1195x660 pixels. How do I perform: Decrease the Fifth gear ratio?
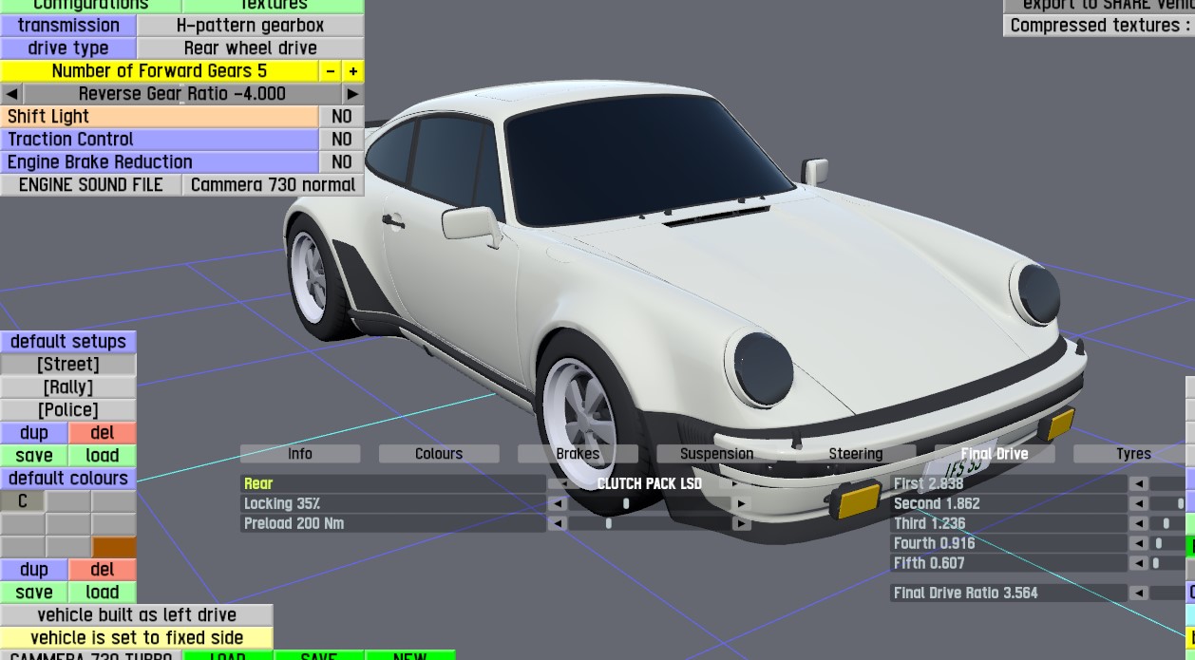click(x=1138, y=563)
